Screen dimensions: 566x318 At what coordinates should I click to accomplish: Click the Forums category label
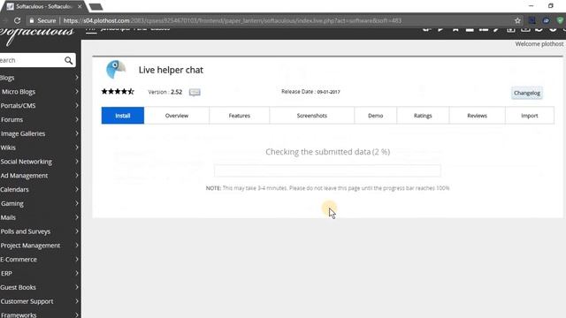pos(11,120)
